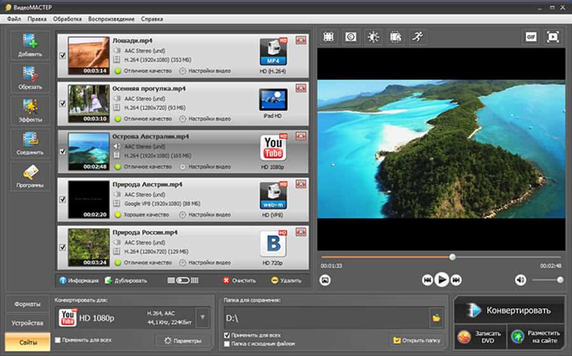Toggle Применить для всех under save folder

coord(227,335)
